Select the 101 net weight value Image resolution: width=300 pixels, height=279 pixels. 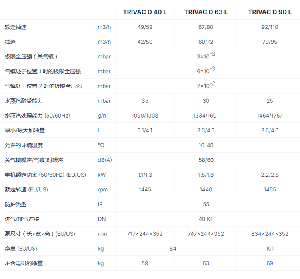tap(270, 249)
